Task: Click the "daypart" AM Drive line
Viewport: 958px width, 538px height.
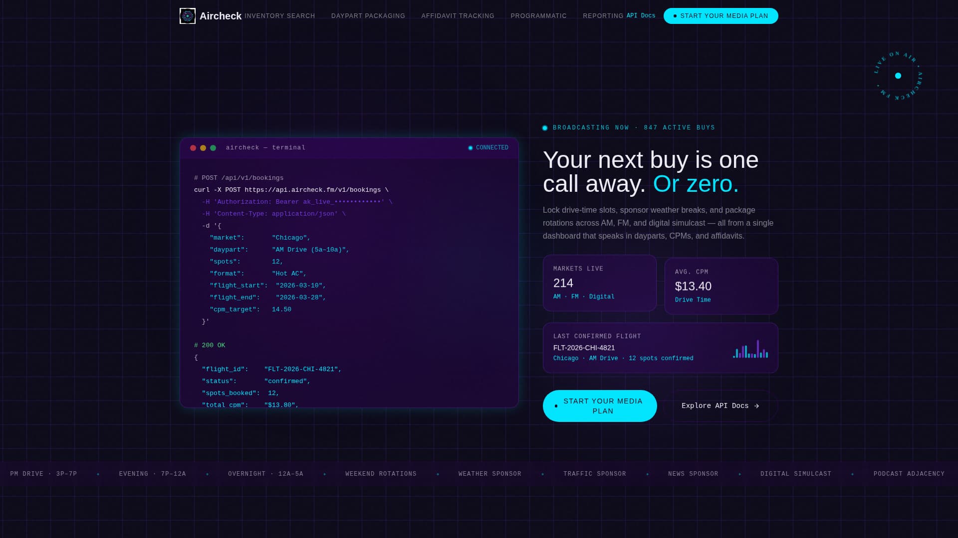Action: pyautogui.click(x=279, y=250)
